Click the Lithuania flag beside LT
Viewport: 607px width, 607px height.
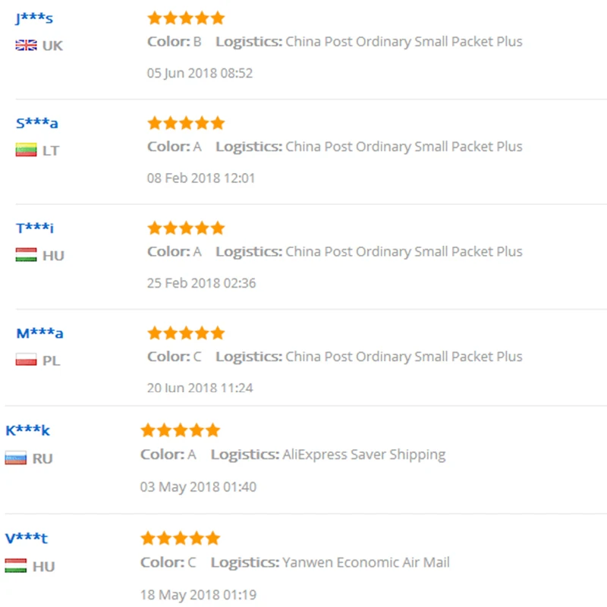(26, 150)
